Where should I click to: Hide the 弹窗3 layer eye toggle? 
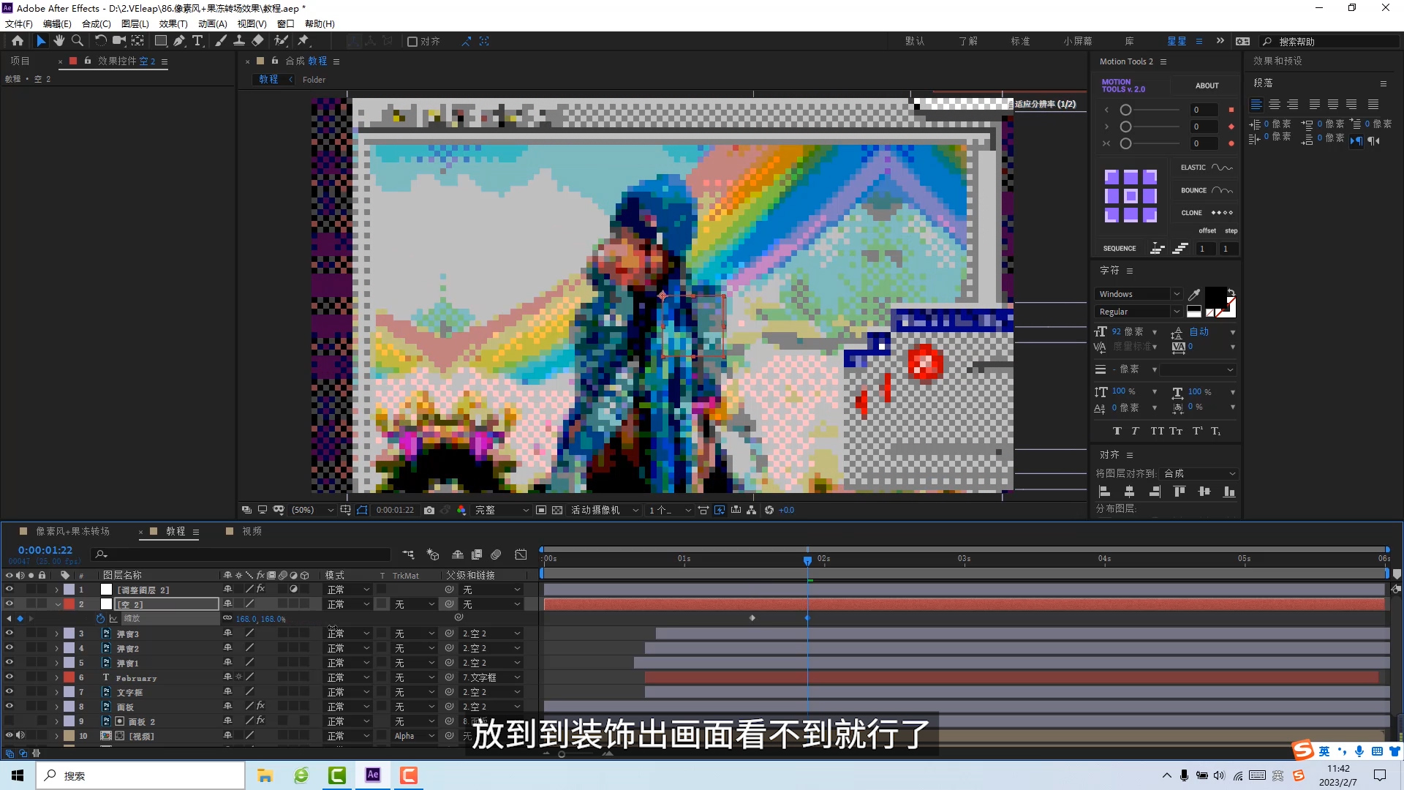click(x=9, y=633)
